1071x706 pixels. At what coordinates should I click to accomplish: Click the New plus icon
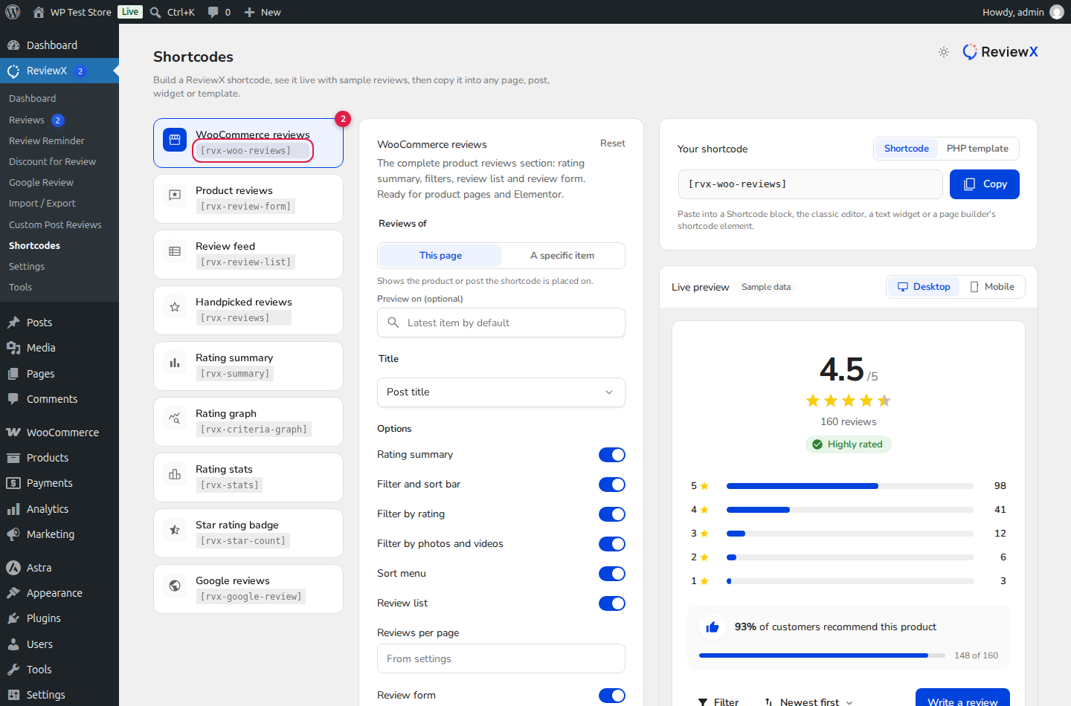pos(250,12)
